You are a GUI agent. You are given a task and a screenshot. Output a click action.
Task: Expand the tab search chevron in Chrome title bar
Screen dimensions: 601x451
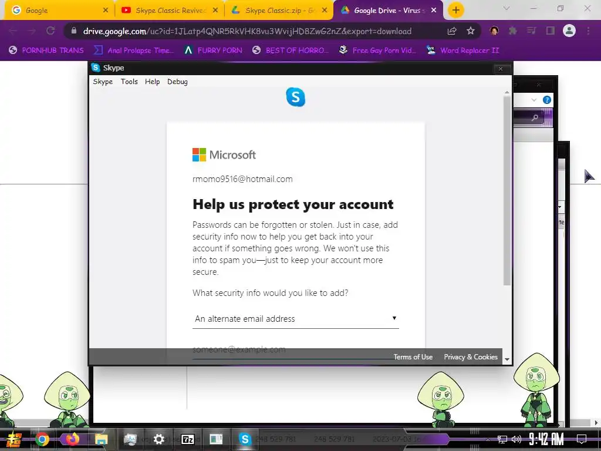pyautogui.click(x=507, y=8)
